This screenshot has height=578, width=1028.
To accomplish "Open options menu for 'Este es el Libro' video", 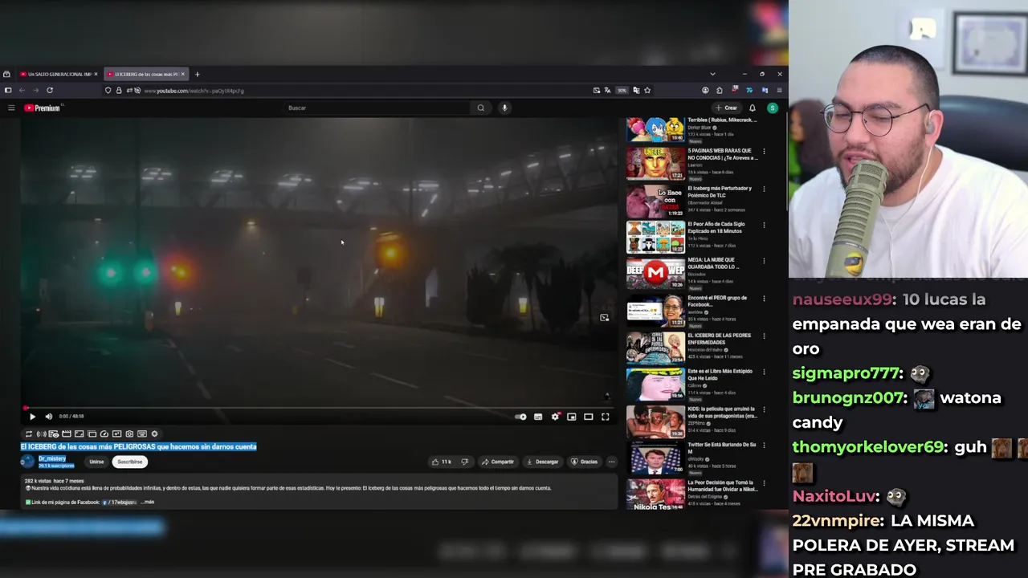I will pos(764,372).
